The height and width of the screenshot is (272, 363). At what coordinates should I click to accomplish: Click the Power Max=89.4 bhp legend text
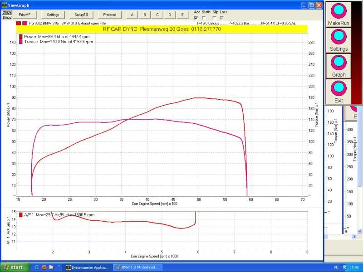(57, 37)
